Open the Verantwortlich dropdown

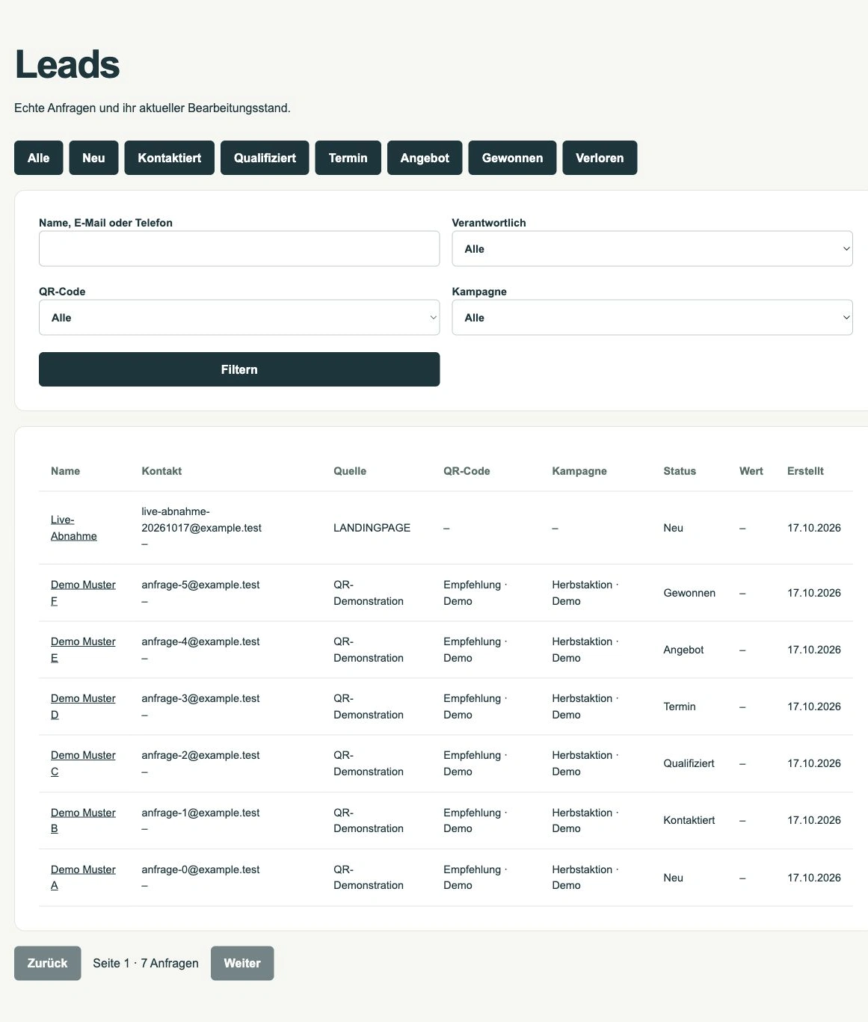click(x=652, y=248)
